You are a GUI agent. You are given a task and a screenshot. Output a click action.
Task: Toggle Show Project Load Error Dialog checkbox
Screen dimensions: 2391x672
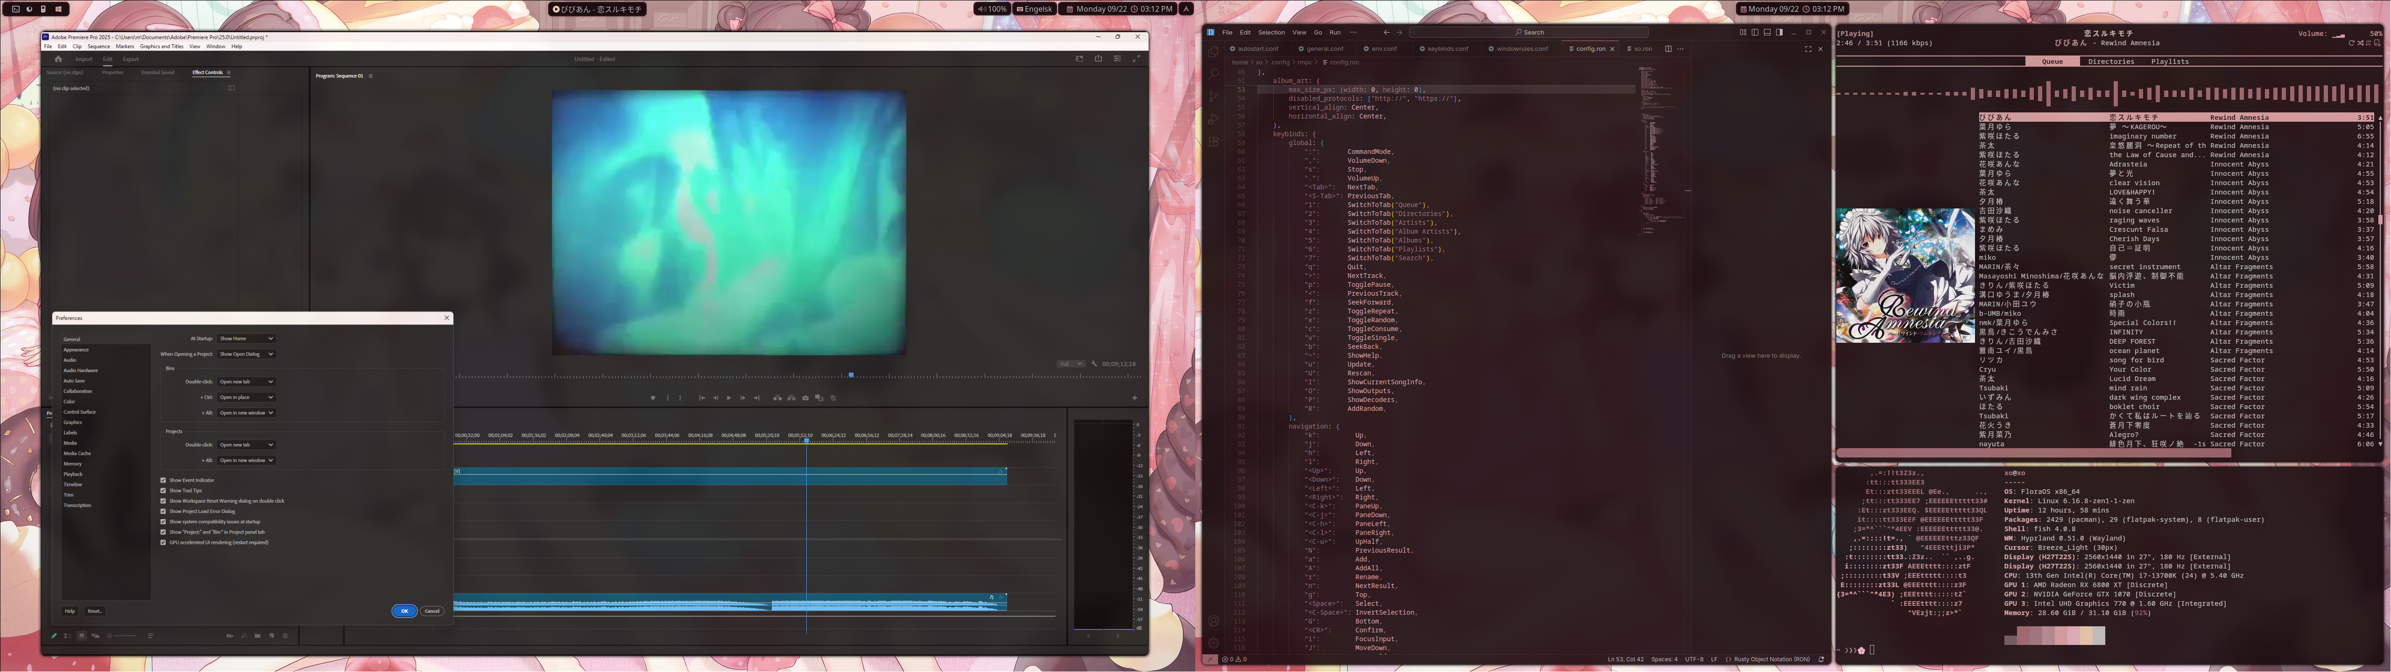tap(163, 511)
